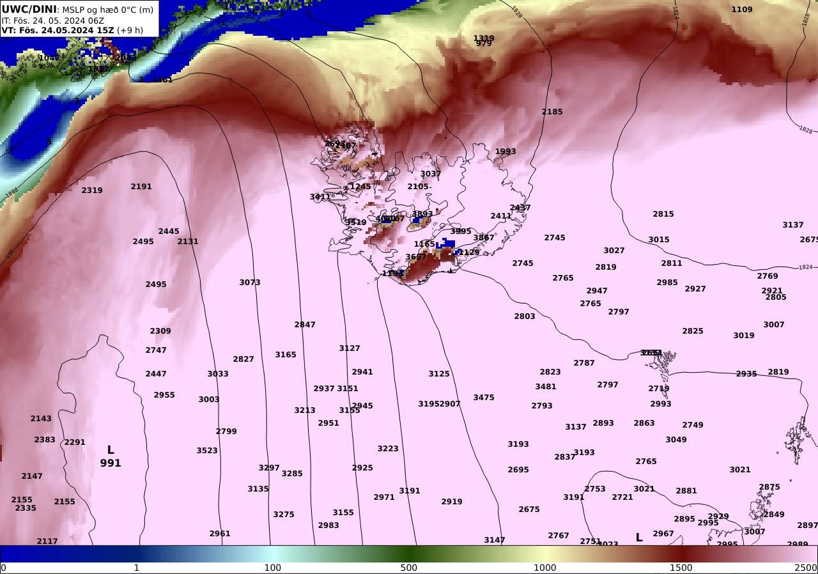Select the value '2185' north of Iceland
818x574 pixels.
[x=552, y=111]
